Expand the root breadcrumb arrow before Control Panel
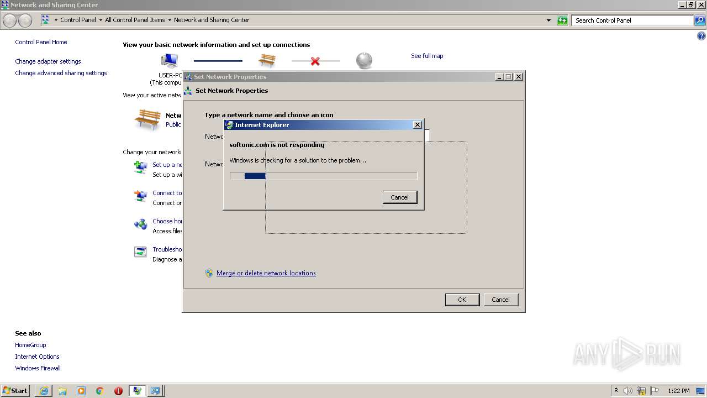 coord(56,20)
